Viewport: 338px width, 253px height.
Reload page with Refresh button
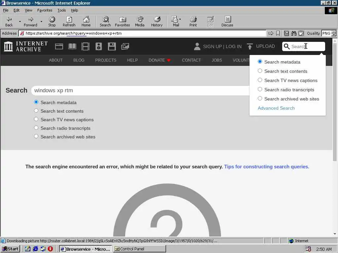coord(69,21)
